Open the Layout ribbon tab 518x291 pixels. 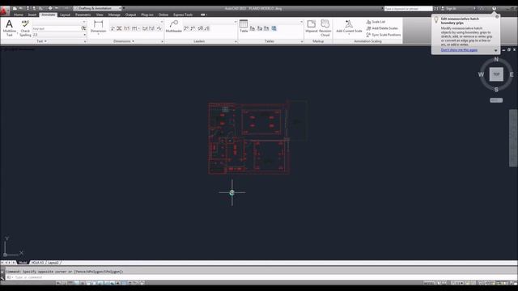tap(65, 15)
